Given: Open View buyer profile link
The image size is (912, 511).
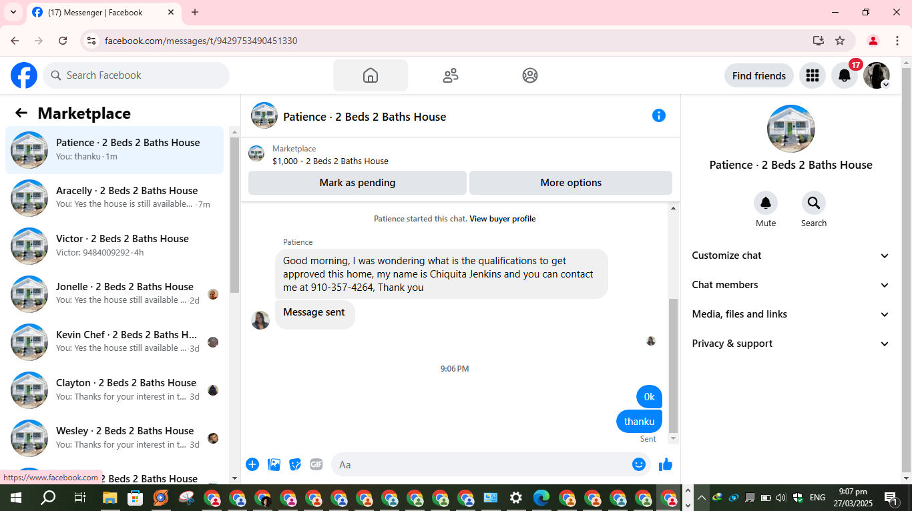Looking at the screenshot, I should [x=503, y=219].
